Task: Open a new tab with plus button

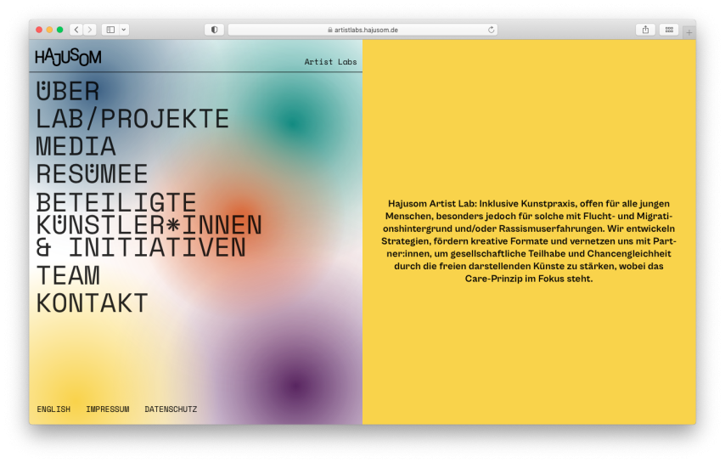Action: [688, 32]
